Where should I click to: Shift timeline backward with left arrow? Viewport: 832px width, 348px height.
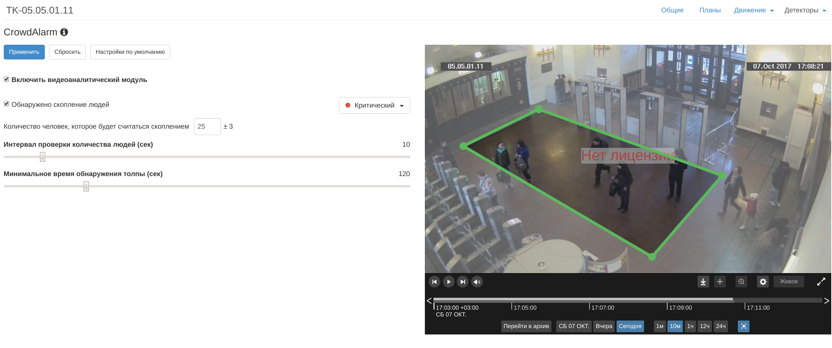point(429,301)
